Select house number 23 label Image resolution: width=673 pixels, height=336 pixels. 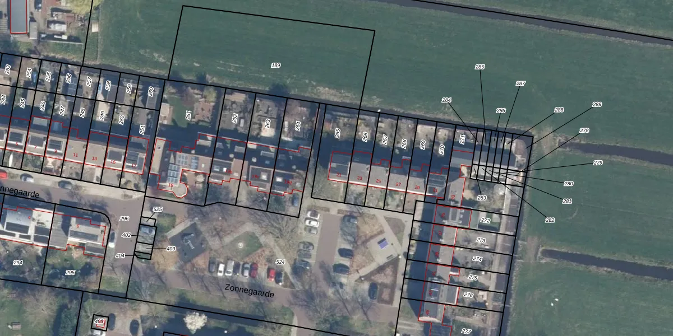pos(359,179)
